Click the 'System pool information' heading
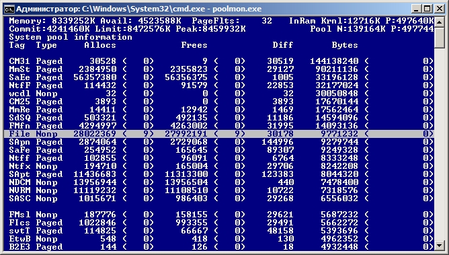Screen dimensions: 449x255 (71, 37)
